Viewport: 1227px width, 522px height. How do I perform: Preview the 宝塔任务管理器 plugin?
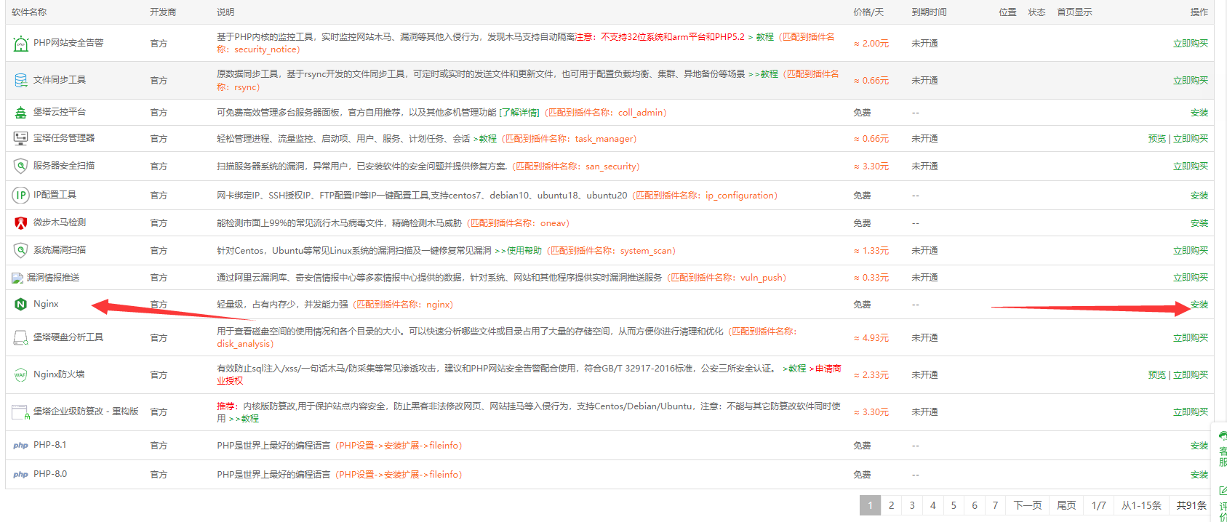pyautogui.click(x=1156, y=139)
